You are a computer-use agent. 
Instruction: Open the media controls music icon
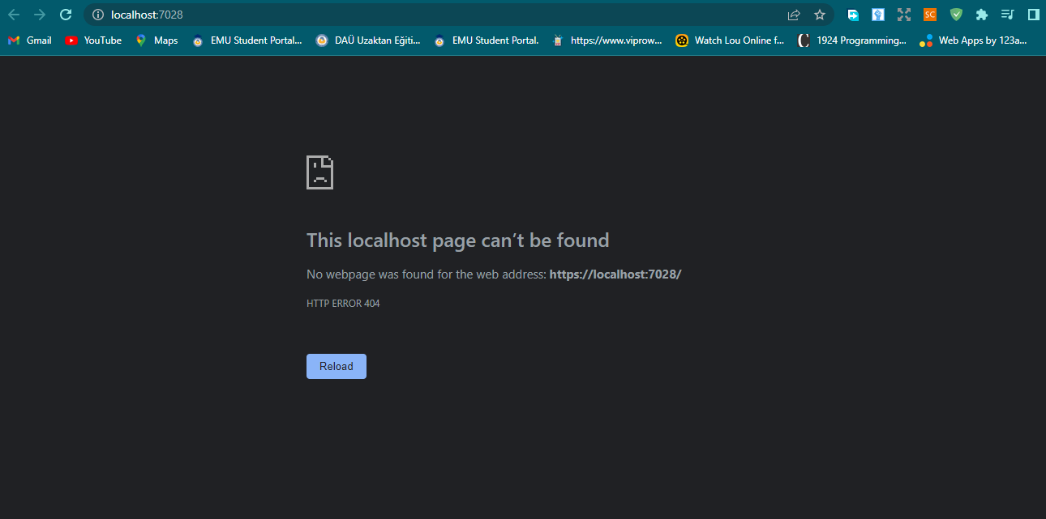coord(1008,15)
